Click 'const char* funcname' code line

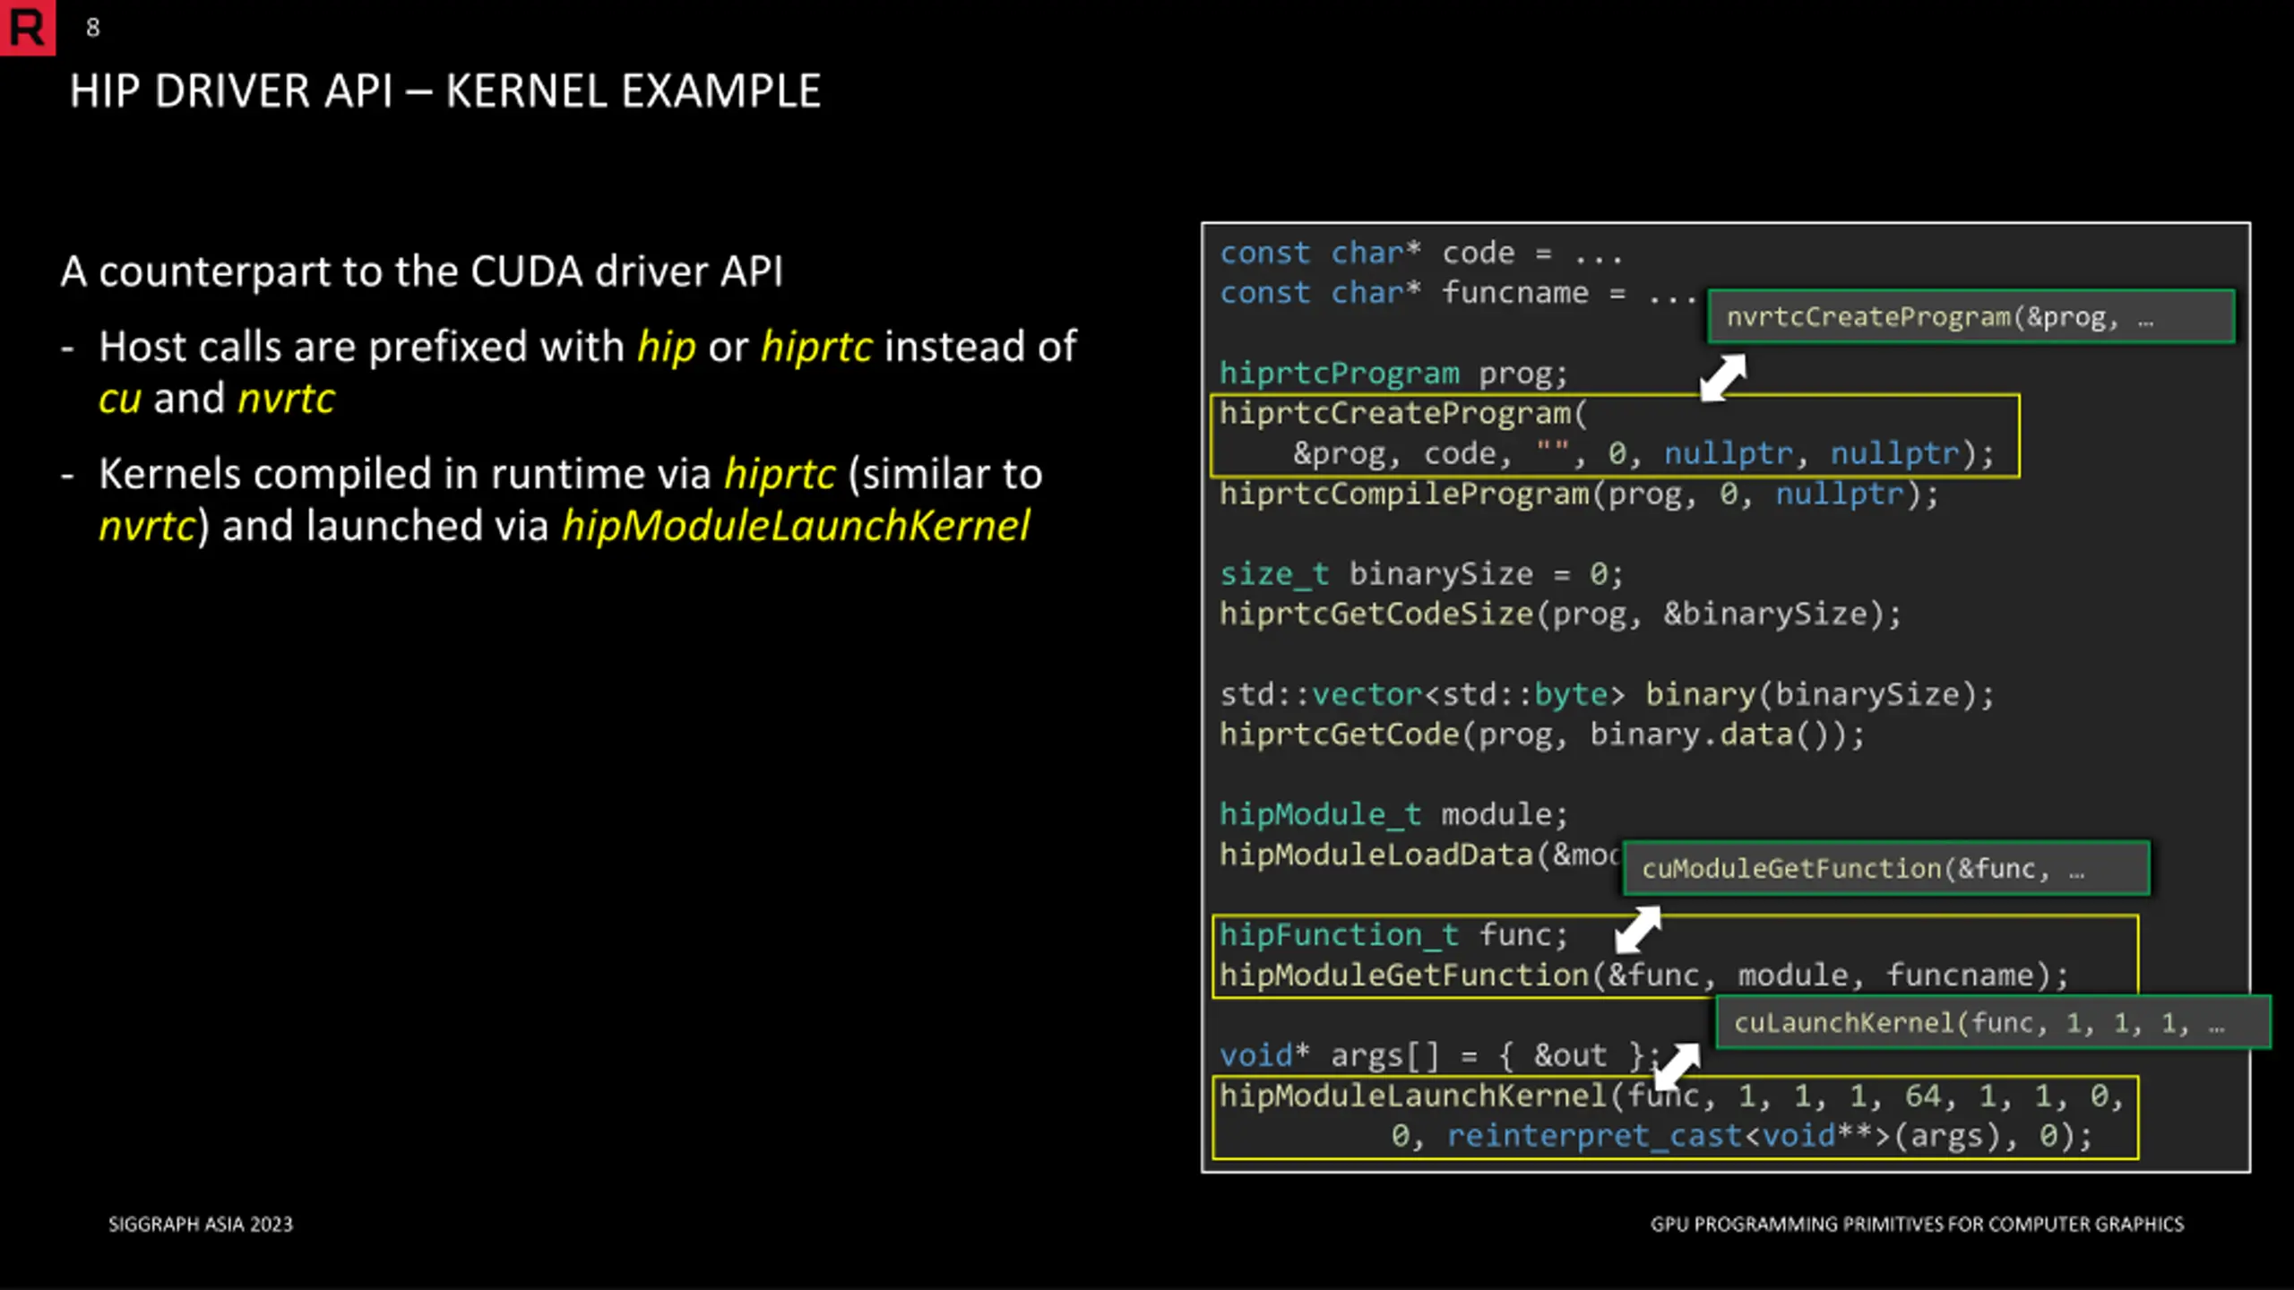1458,293
